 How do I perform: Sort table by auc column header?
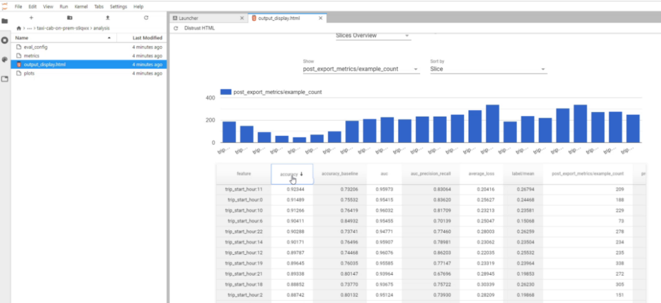point(384,174)
